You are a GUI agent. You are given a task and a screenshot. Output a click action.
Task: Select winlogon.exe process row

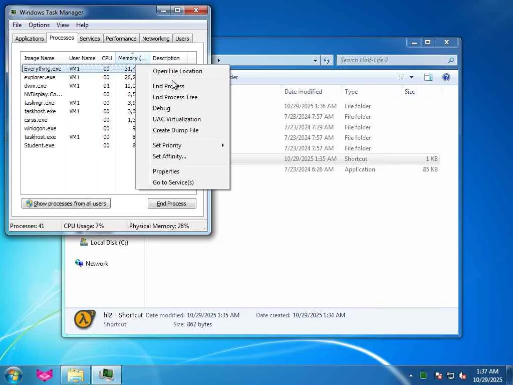79,128
